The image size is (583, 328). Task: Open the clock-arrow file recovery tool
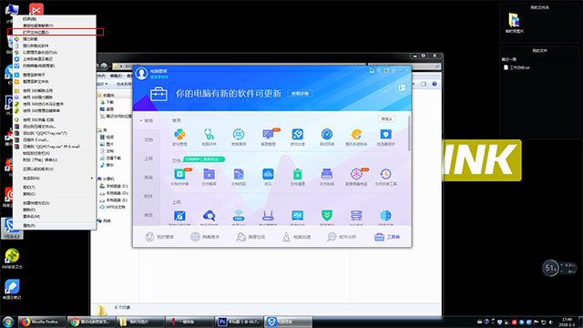385,174
